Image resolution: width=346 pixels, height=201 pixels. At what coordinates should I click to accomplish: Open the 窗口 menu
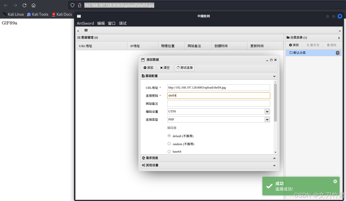coord(112,23)
